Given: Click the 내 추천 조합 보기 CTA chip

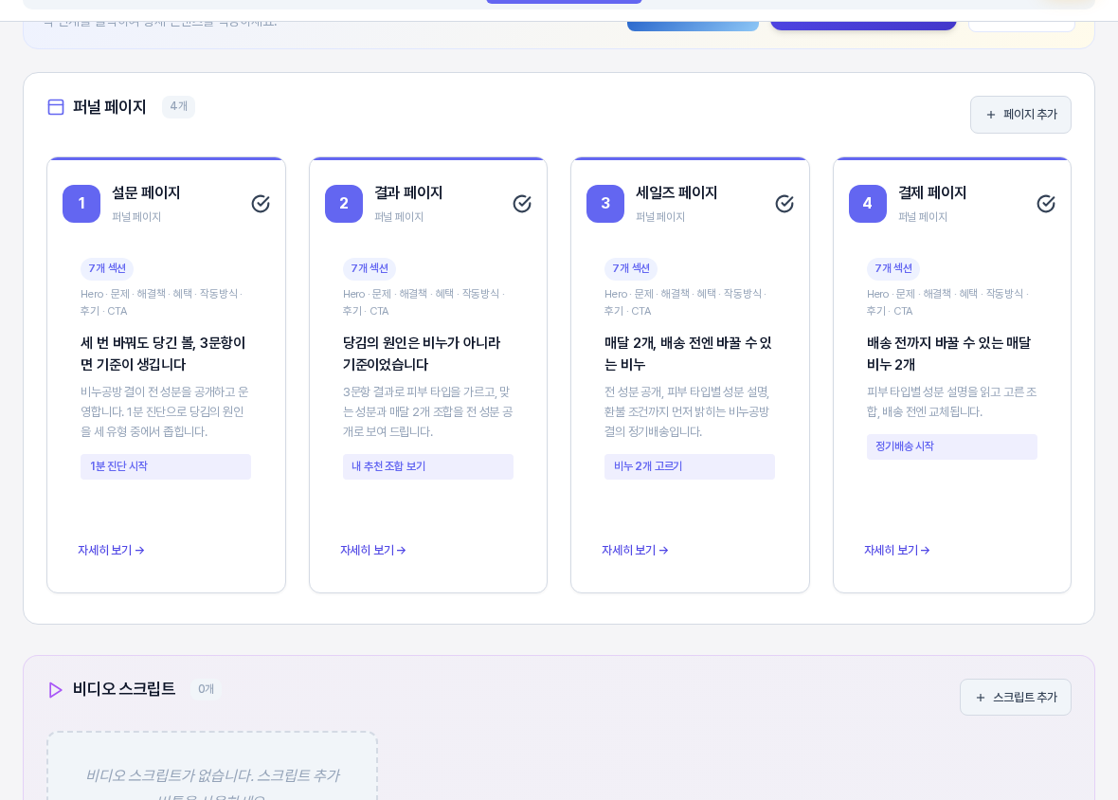Looking at the screenshot, I should click(x=428, y=466).
